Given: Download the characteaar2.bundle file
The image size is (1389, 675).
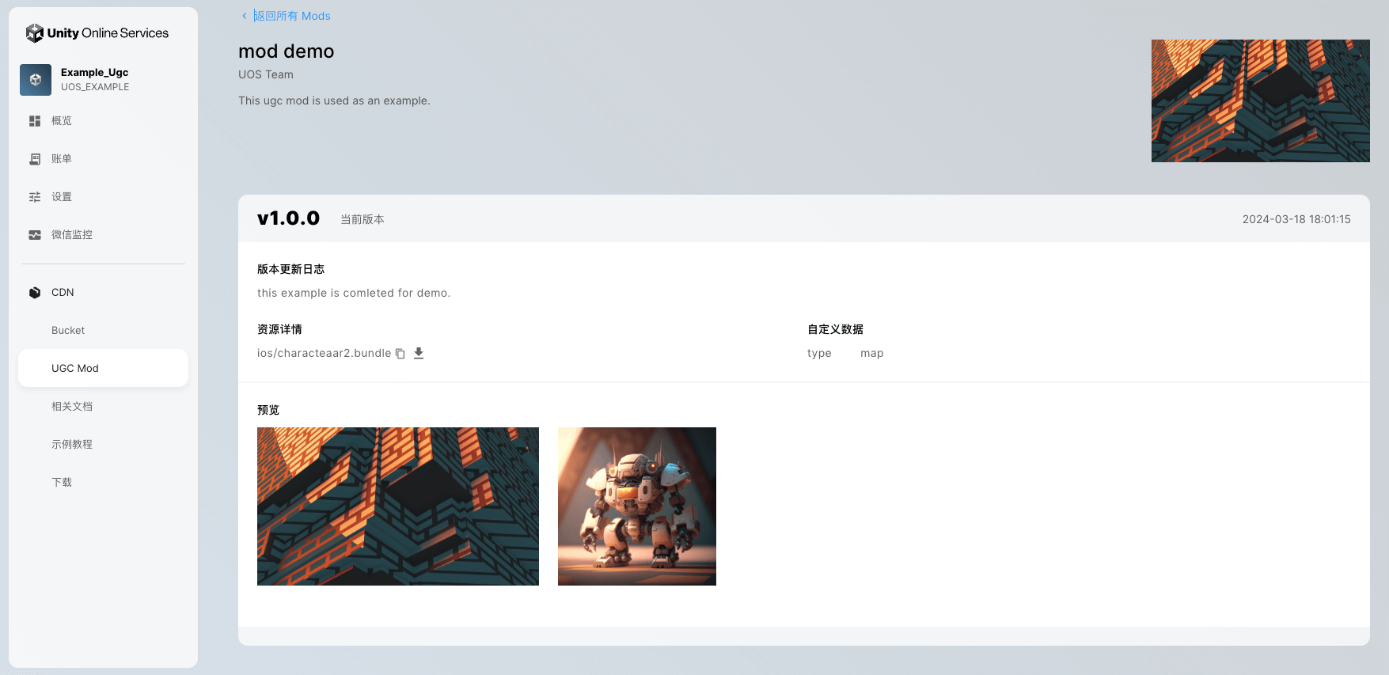Looking at the screenshot, I should pyautogui.click(x=419, y=354).
